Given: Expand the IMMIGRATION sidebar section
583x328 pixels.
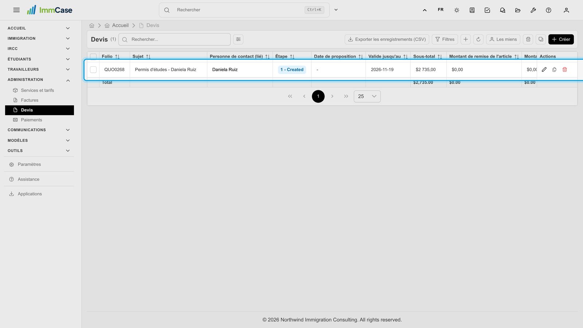Looking at the screenshot, I should (x=39, y=38).
